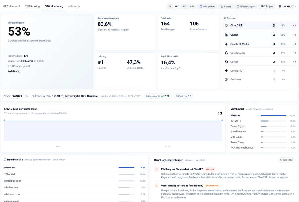The height and width of the screenshot is (202, 299).
Task: Click the 164 Erwähnungen value
Action: 165,24
